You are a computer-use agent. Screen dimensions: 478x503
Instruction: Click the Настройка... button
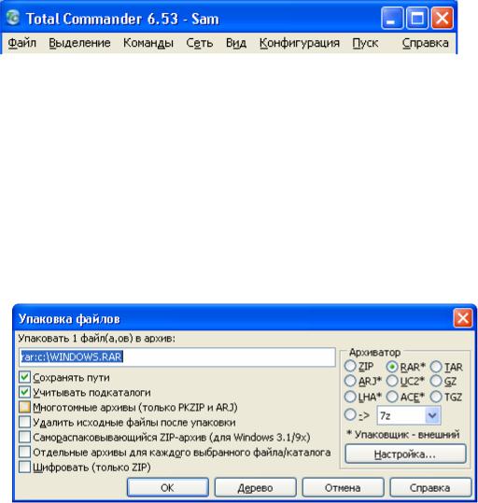(x=405, y=454)
